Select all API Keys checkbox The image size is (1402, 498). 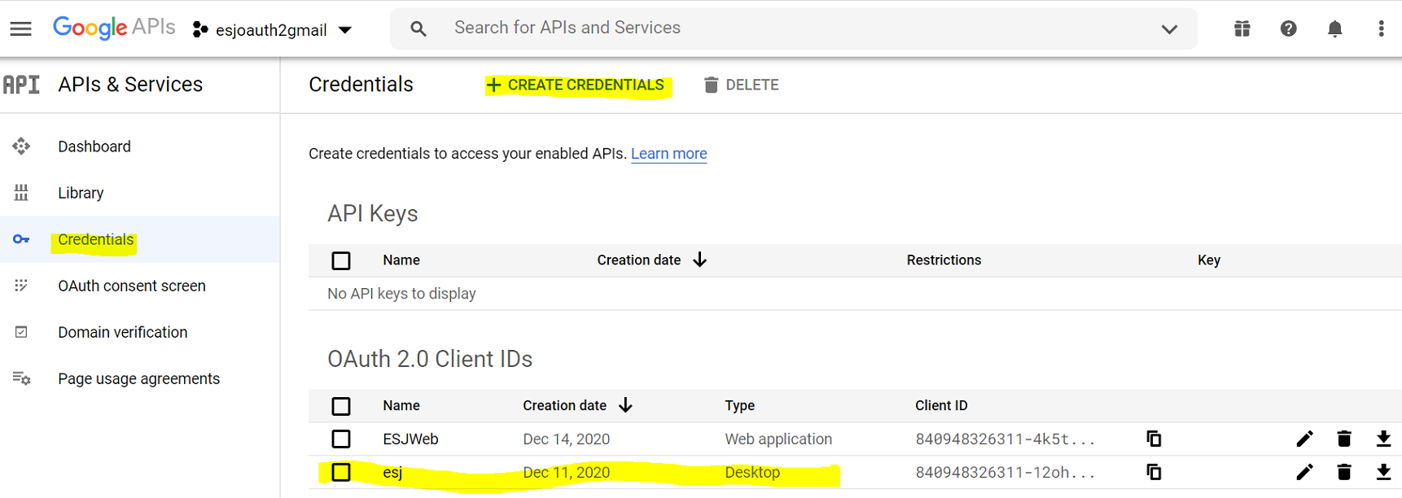pos(341,260)
